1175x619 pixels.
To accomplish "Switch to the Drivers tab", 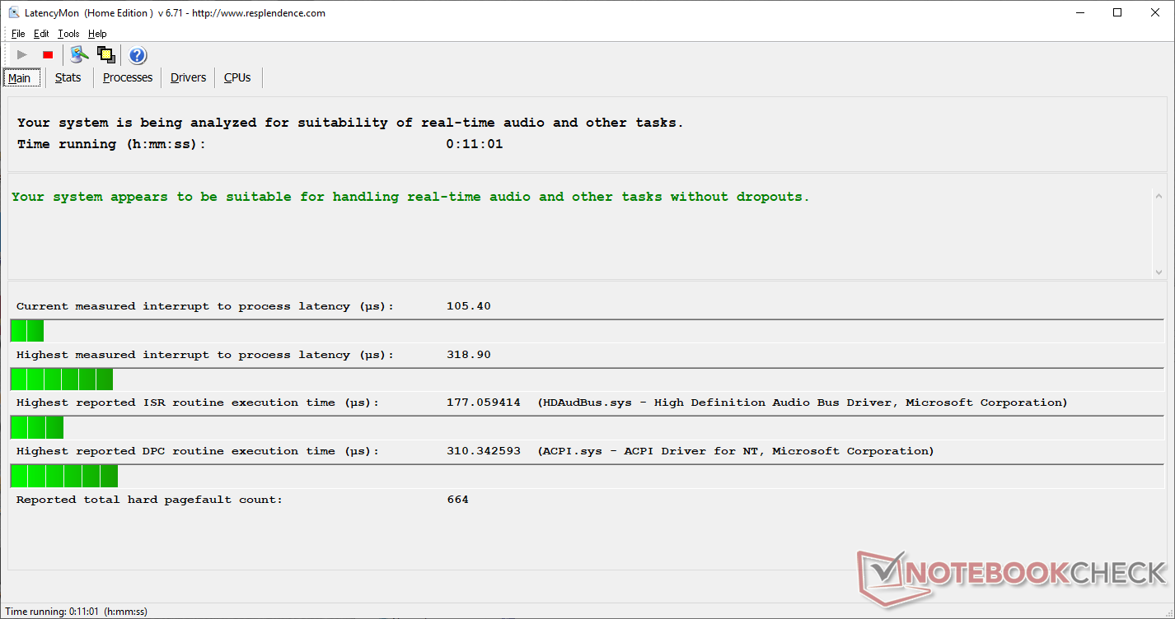I will click(188, 77).
